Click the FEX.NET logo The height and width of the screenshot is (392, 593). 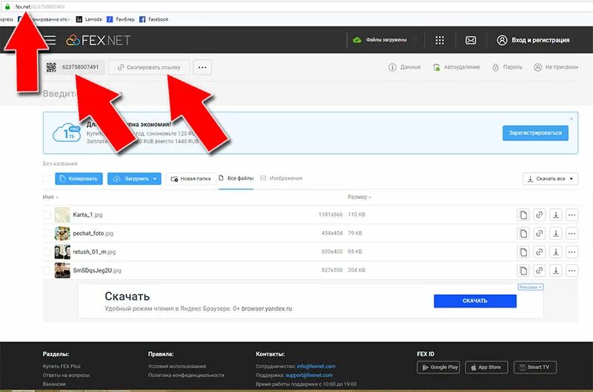click(x=99, y=40)
